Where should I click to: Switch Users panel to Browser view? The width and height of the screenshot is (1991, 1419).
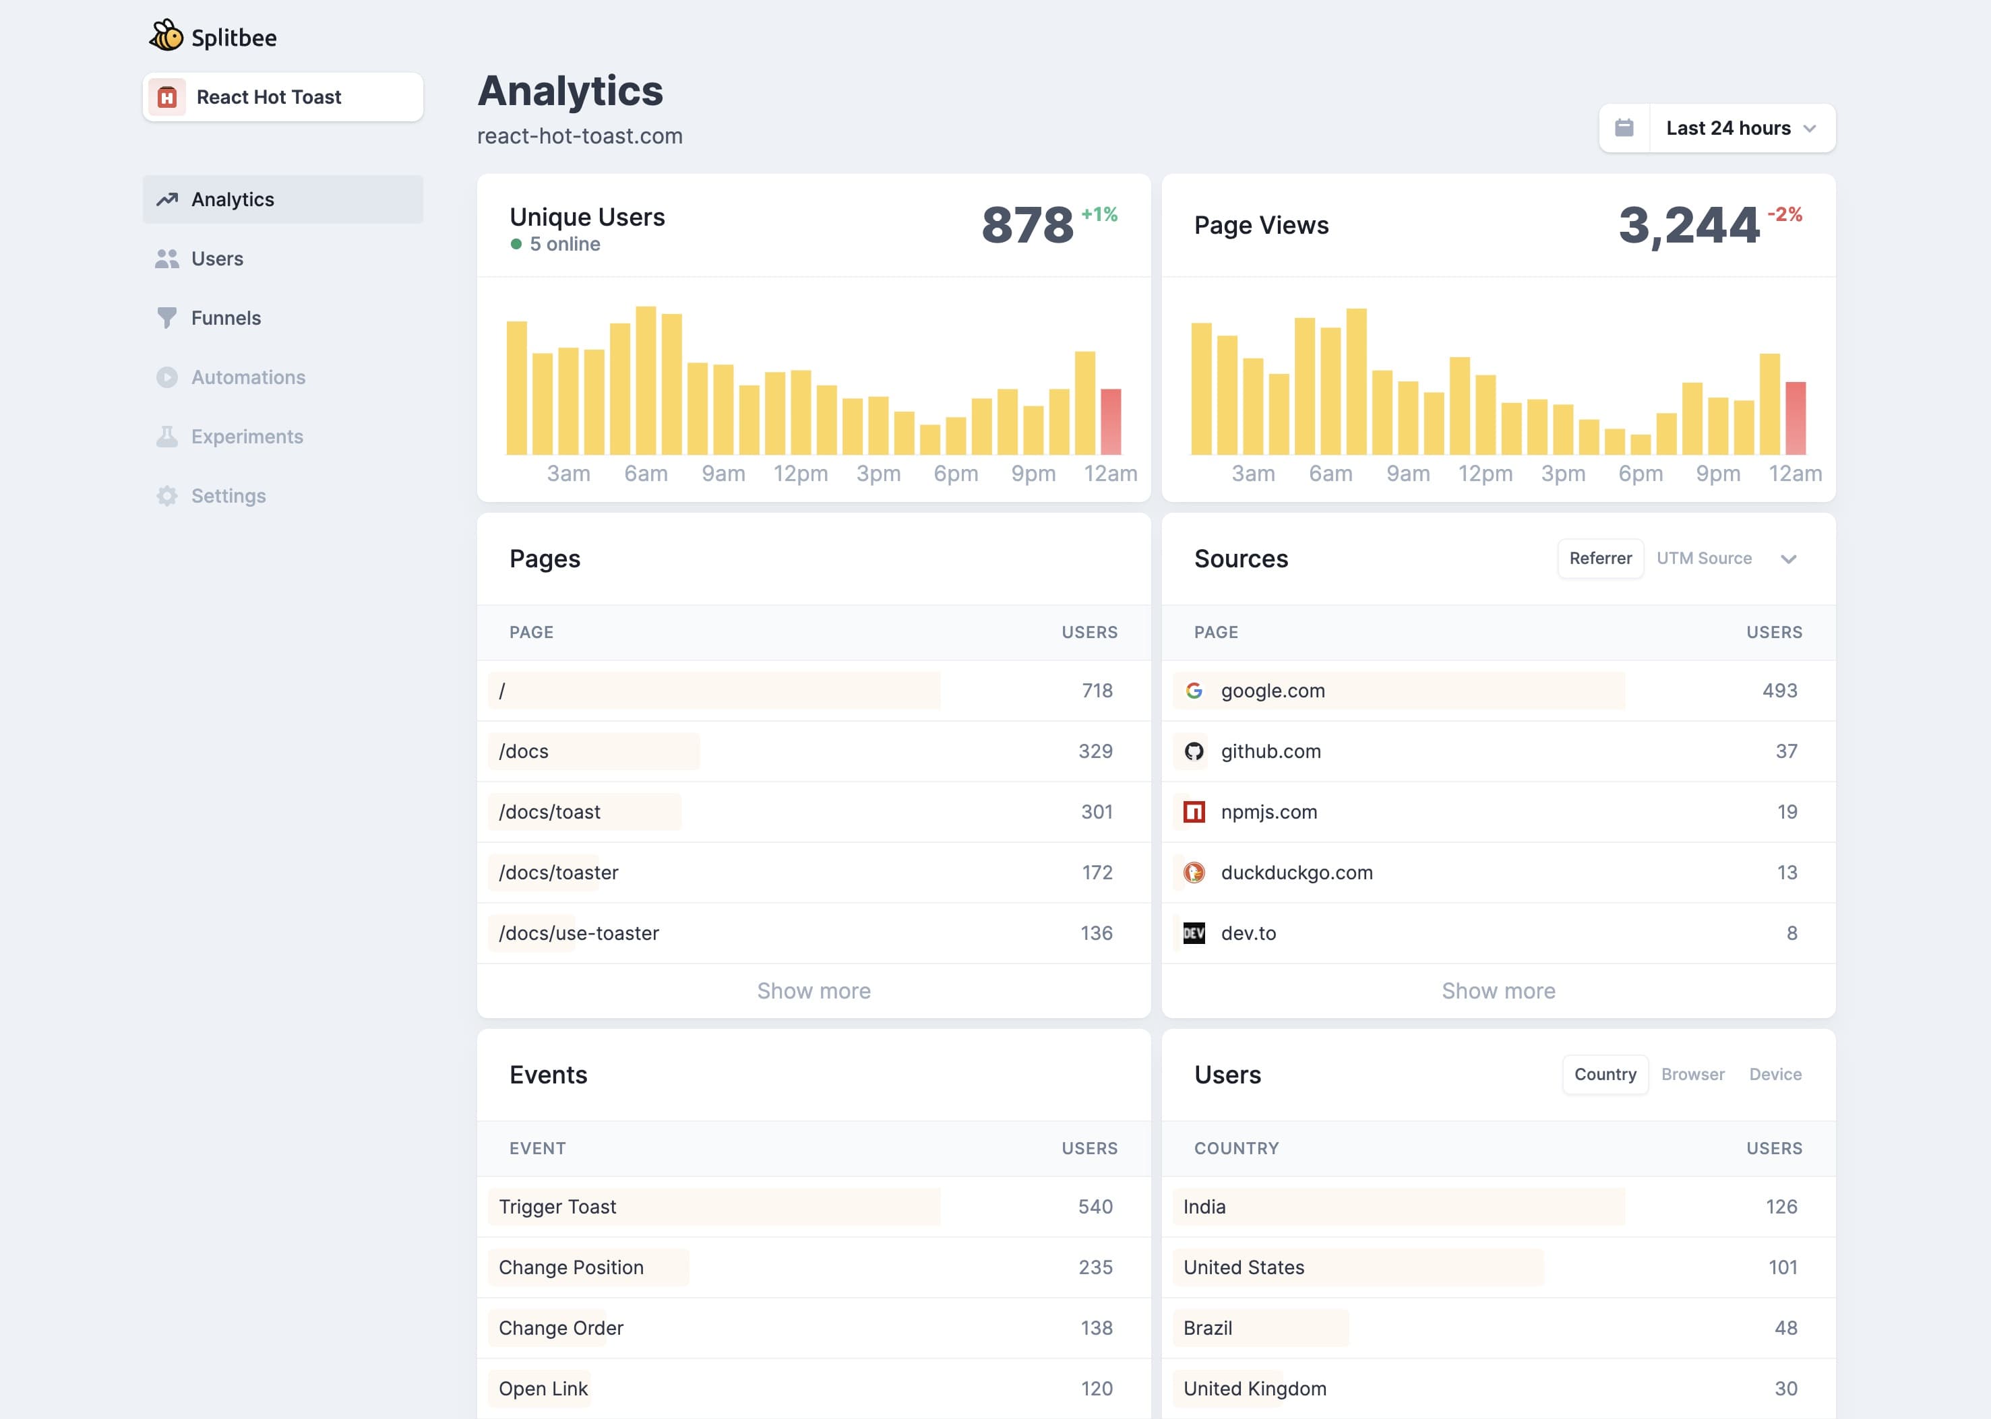coord(1692,1074)
